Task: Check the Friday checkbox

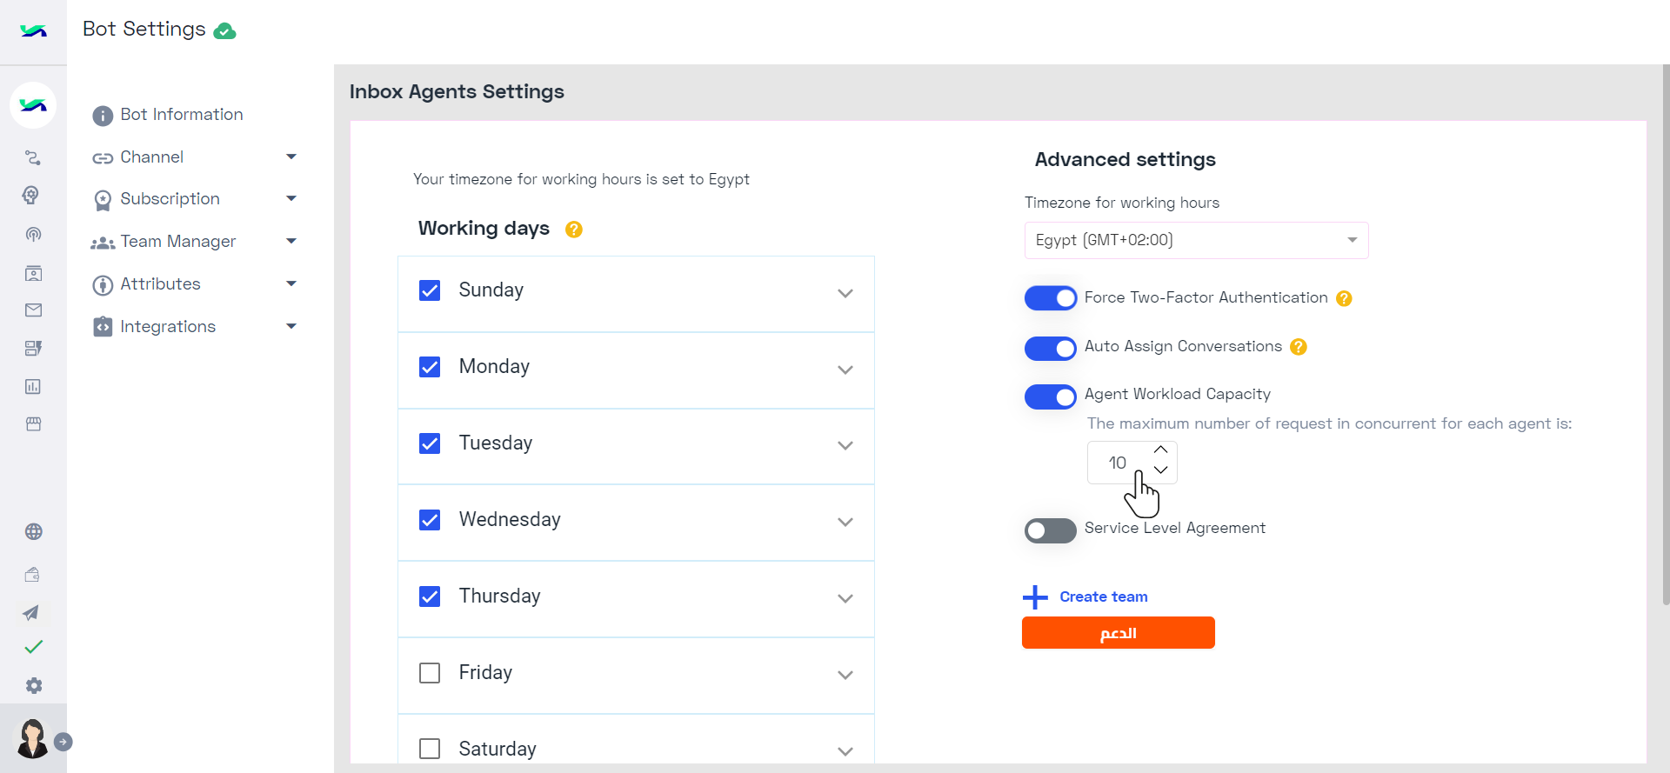Action: pos(430,673)
